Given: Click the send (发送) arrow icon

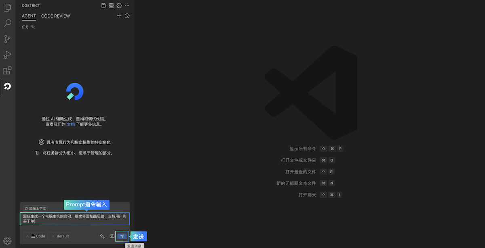Looking at the screenshot, I should point(122,236).
